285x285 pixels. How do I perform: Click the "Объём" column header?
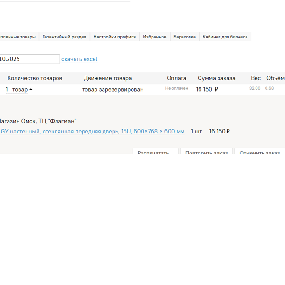[275, 78]
